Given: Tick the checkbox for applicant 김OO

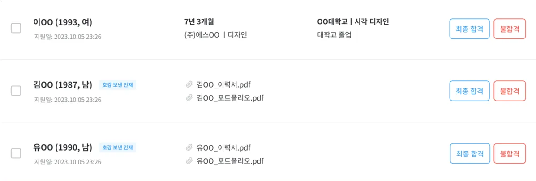Looking at the screenshot, I should pos(16,91).
